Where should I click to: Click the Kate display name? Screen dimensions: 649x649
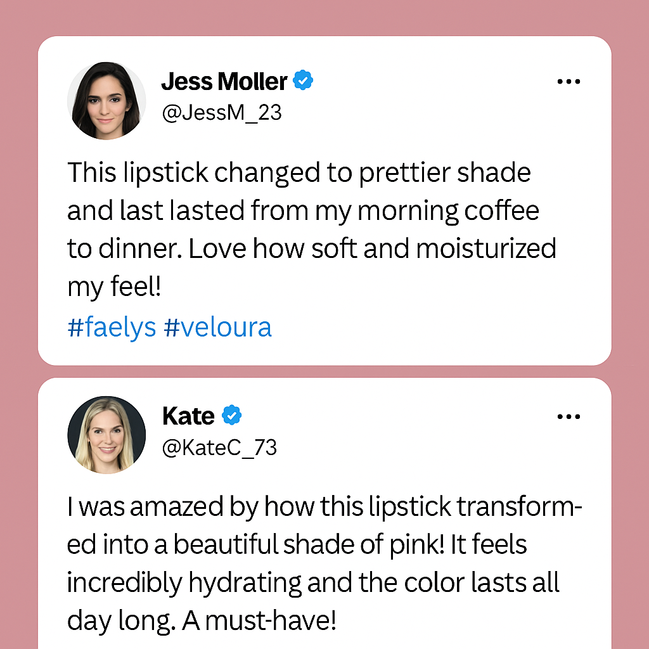click(x=188, y=416)
